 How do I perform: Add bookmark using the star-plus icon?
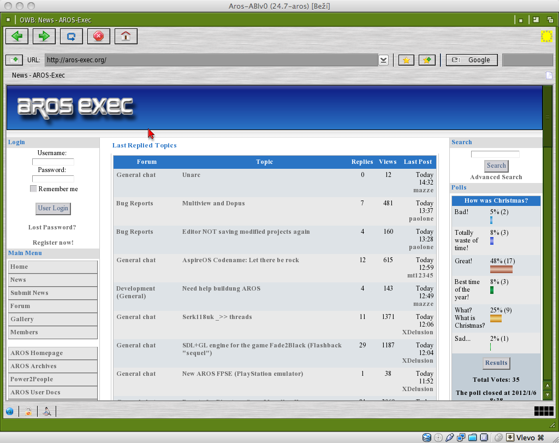(427, 60)
